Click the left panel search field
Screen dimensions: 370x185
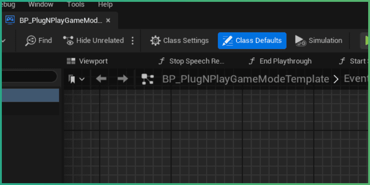pyautogui.click(x=30, y=76)
